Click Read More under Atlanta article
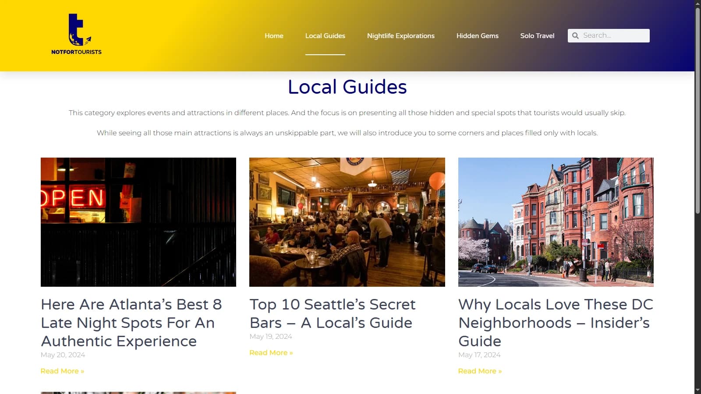This screenshot has width=701, height=394. click(x=62, y=371)
